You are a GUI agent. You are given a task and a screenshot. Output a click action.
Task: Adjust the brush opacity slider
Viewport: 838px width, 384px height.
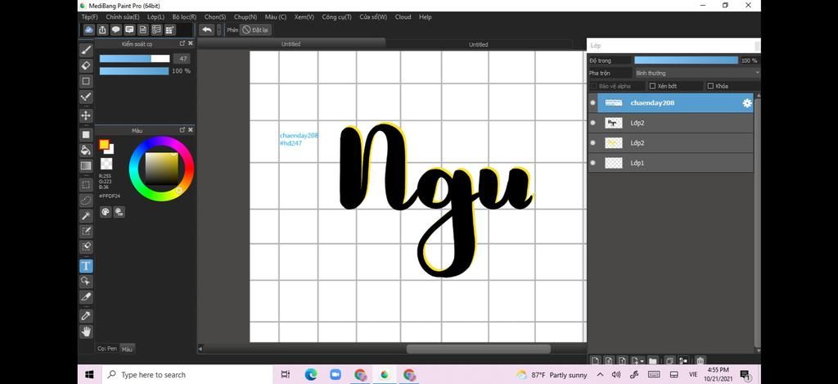134,71
